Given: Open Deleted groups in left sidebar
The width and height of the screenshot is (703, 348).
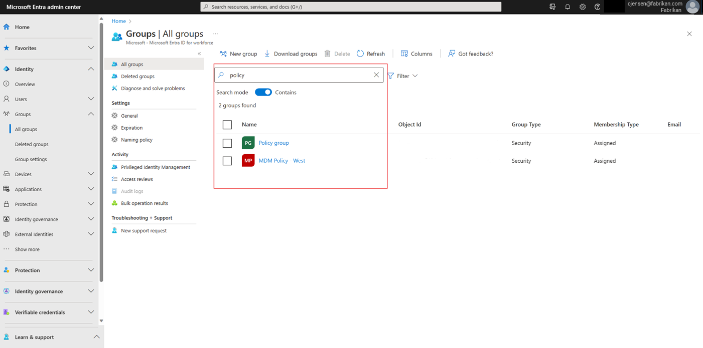Looking at the screenshot, I should [32, 144].
